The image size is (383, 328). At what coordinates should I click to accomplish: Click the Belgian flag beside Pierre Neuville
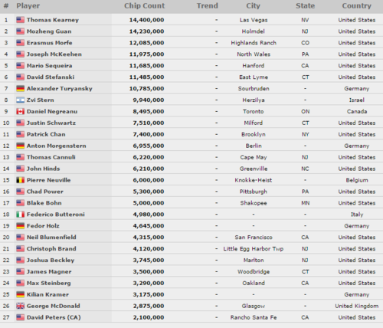pos(20,180)
